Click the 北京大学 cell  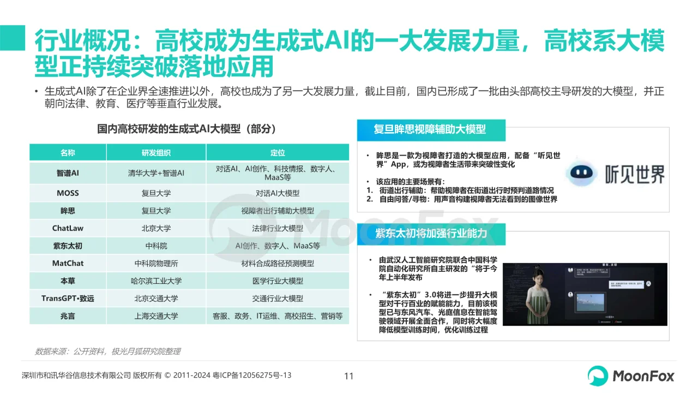(156, 228)
